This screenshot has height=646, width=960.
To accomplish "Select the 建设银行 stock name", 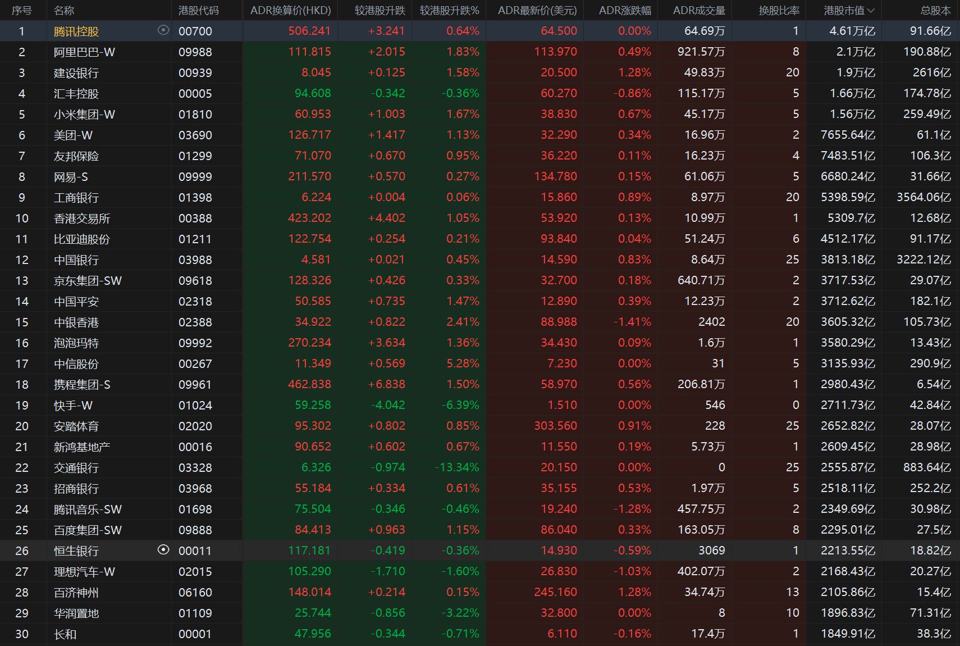I will coord(76,73).
